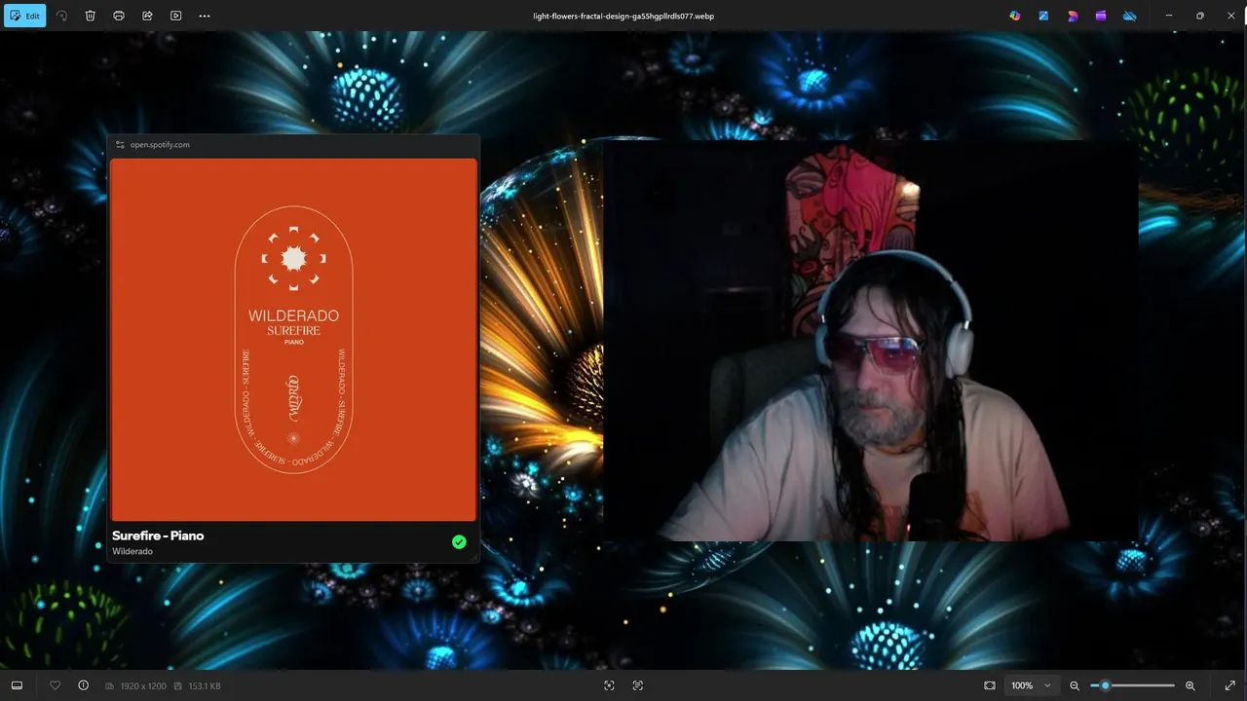
Task: Share the photo using the share icon
Action: pos(147,16)
